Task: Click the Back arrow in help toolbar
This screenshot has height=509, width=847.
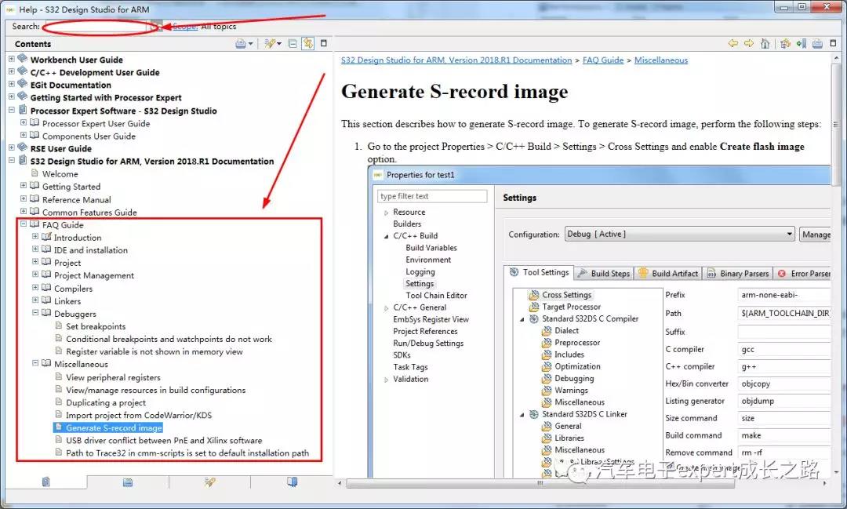Action: [x=733, y=44]
